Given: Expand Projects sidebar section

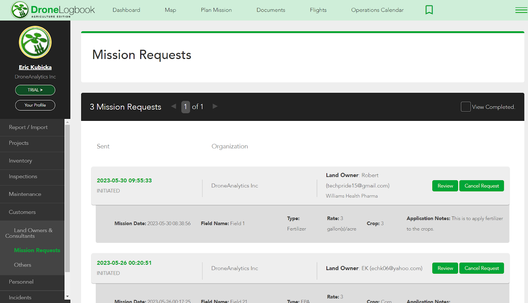Looking at the screenshot, I should (32, 143).
